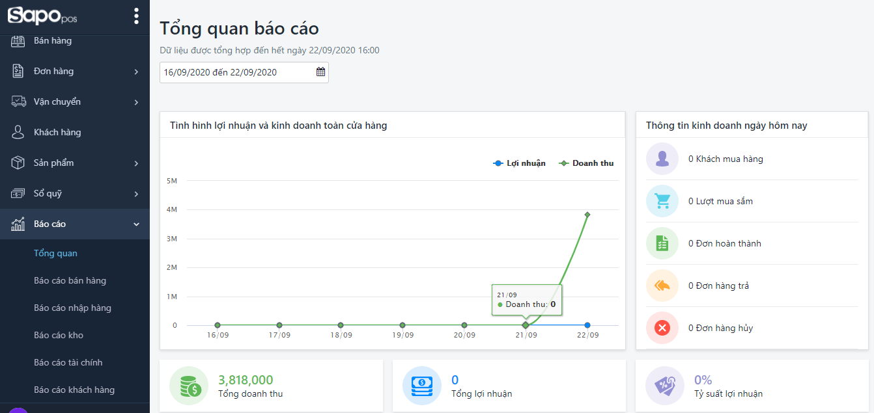874x413 pixels.
Task: Click the red Đơn hàng hủy icon
Action: (x=662, y=328)
